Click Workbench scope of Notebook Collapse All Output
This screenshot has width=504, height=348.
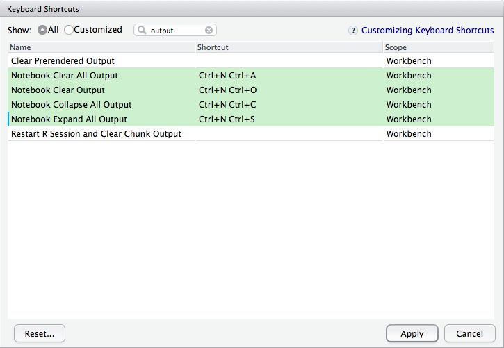[x=439, y=105]
